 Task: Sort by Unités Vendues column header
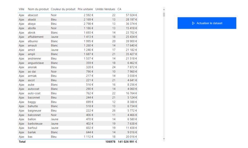105,9
